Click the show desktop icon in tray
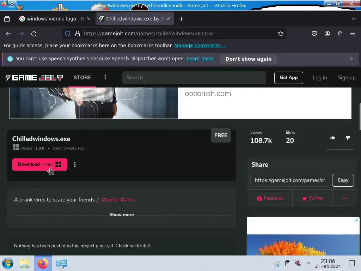361x271 pixels. 352,263
